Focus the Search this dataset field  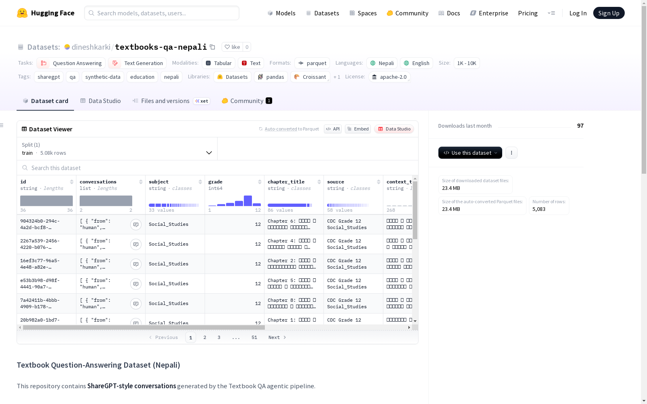point(218,168)
